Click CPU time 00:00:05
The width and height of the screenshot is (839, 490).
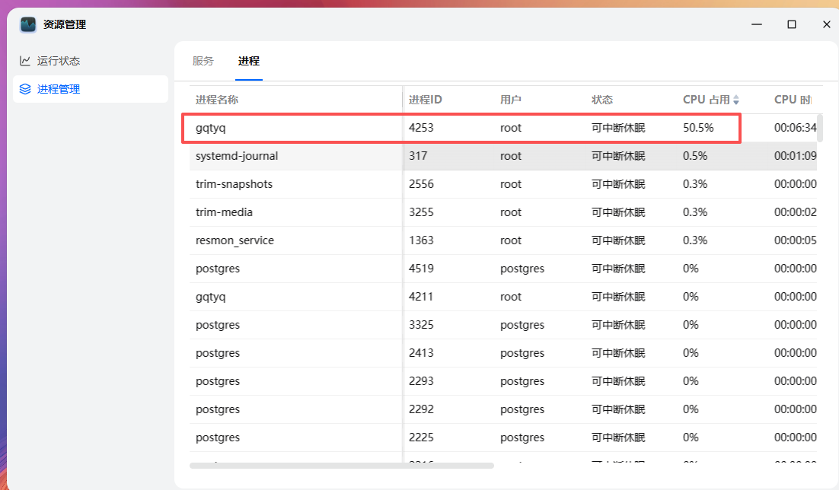click(795, 240)
